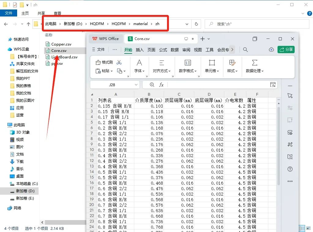This screenshot has height=232, width=313.
Task: Open the Formulas (公式) ribbon tab
Action: (163, 50)
